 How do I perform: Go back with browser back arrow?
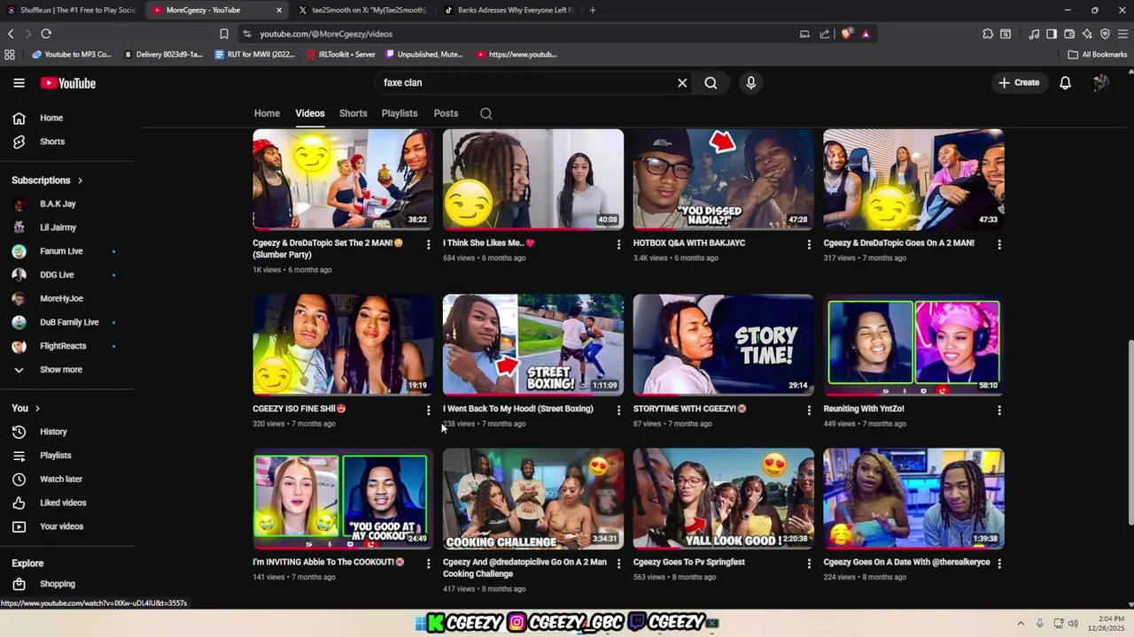(x=11, y=34)
